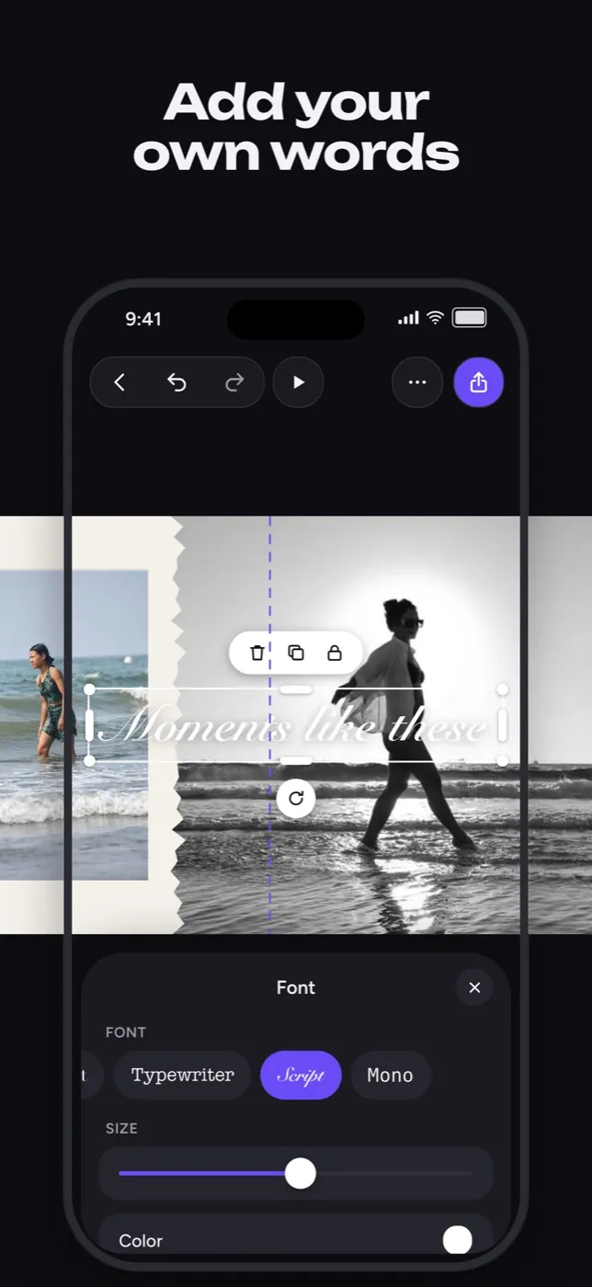Click the right-side width handle of the text box
The height and width of the screenshot is (1287, 592).
click(502, 725)
